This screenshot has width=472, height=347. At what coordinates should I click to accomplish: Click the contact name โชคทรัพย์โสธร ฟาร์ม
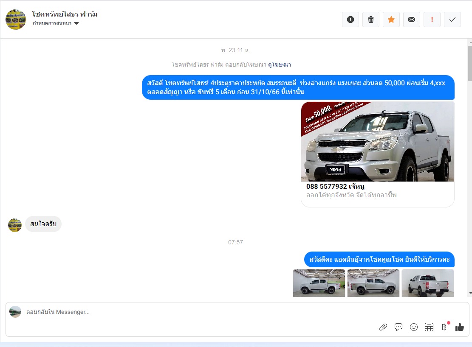[65, 14]
